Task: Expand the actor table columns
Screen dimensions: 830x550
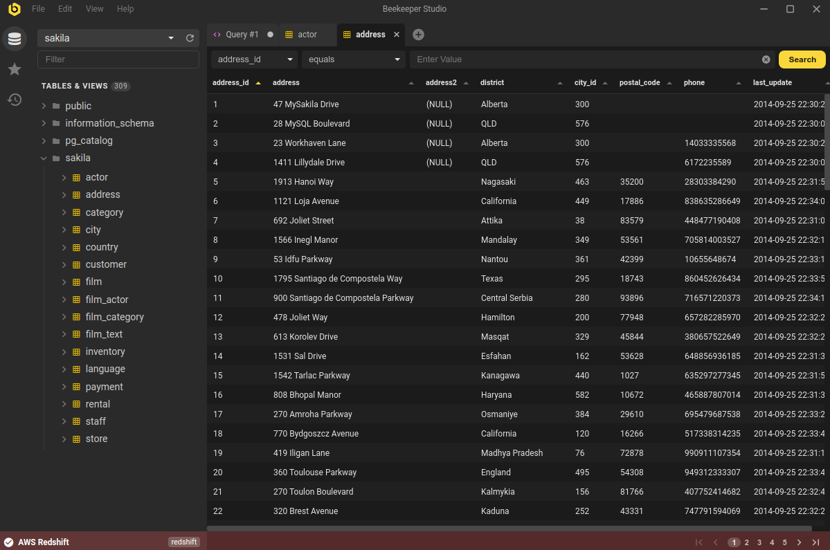Action: (x=64, y=178)
